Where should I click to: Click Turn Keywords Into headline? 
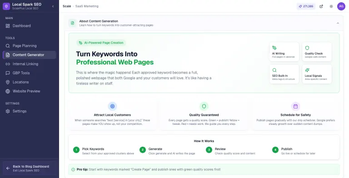coord(107,54)
